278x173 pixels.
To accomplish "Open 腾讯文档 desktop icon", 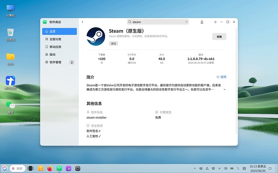I will [x=10, y=83].
